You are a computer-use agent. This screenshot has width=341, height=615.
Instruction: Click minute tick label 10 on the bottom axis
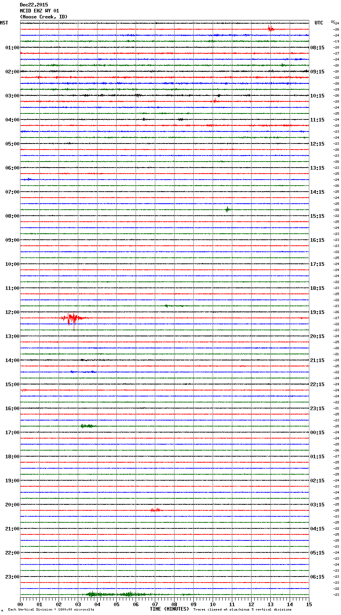(x=213, y=604)
